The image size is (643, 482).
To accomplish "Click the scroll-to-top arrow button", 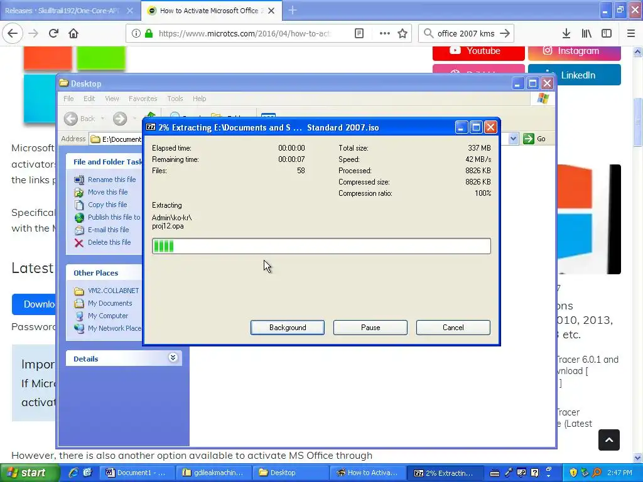I will coord(608,440).
